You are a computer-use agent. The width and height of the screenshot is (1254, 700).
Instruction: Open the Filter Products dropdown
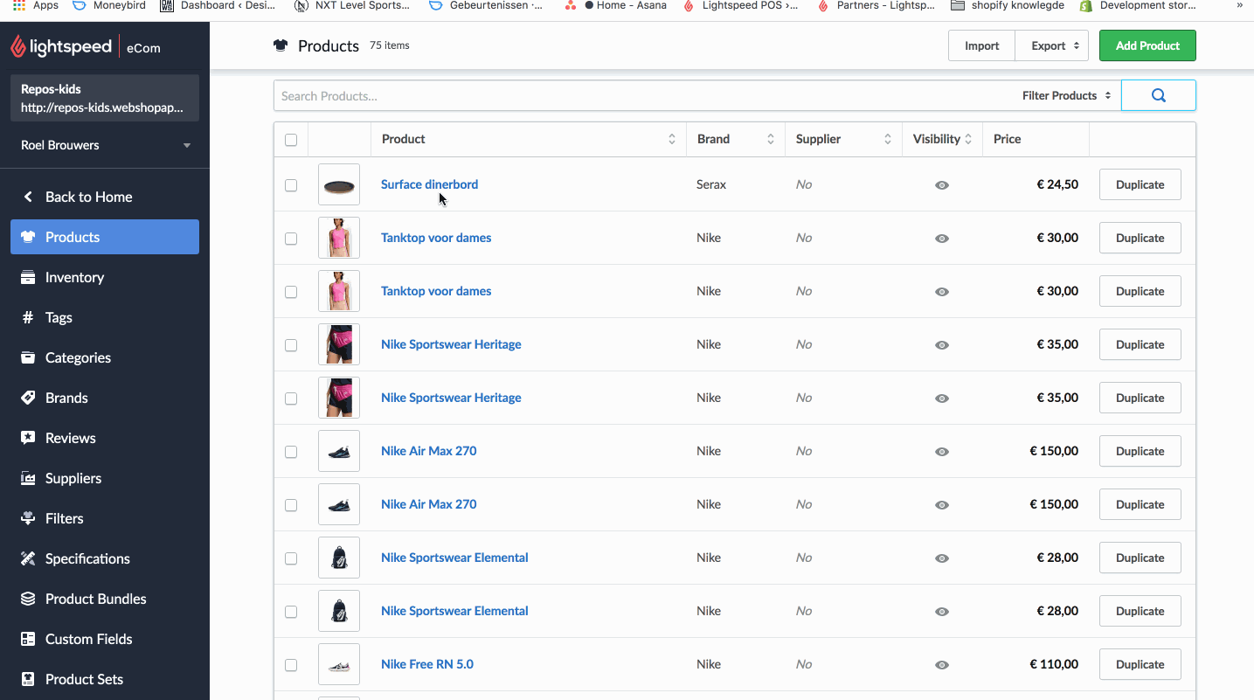[1066, 95]
